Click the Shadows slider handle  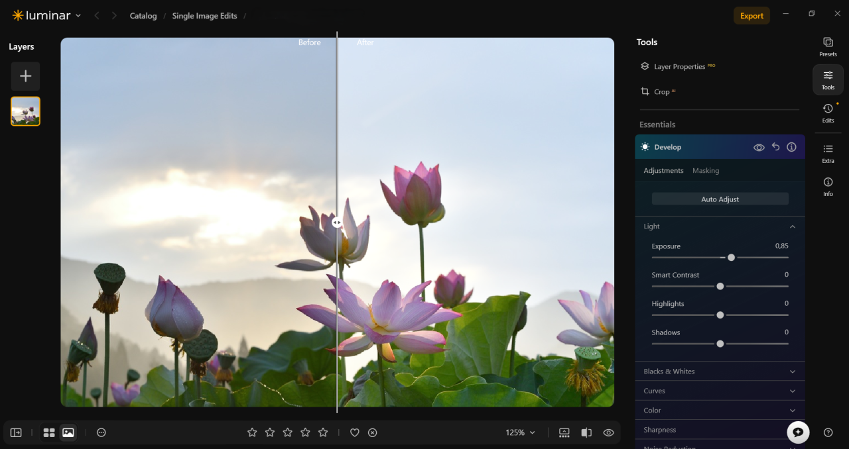(720, 344)
